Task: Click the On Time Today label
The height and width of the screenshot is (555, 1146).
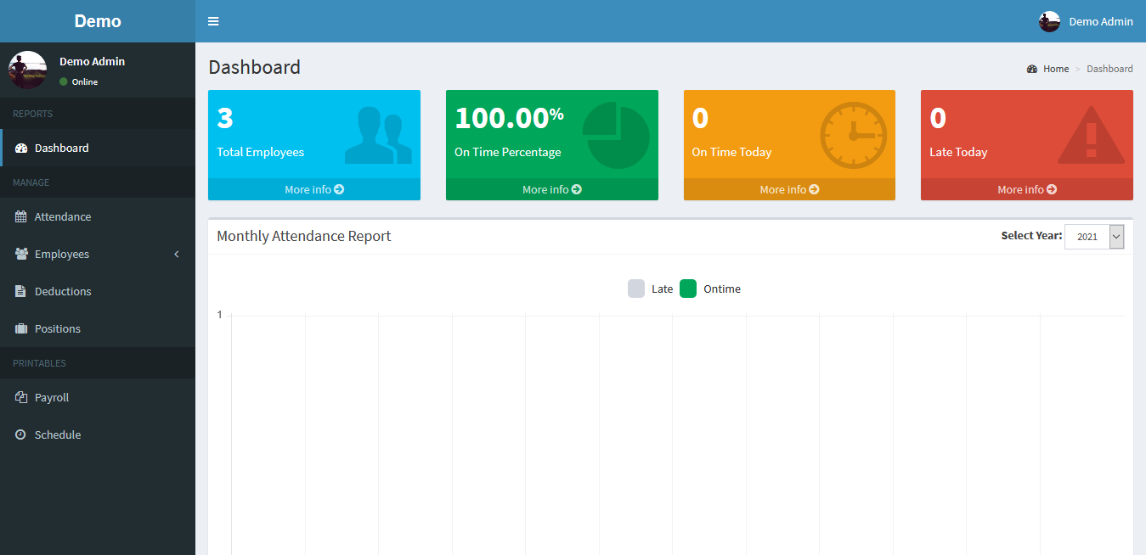Action: click(x=731, y=152)
